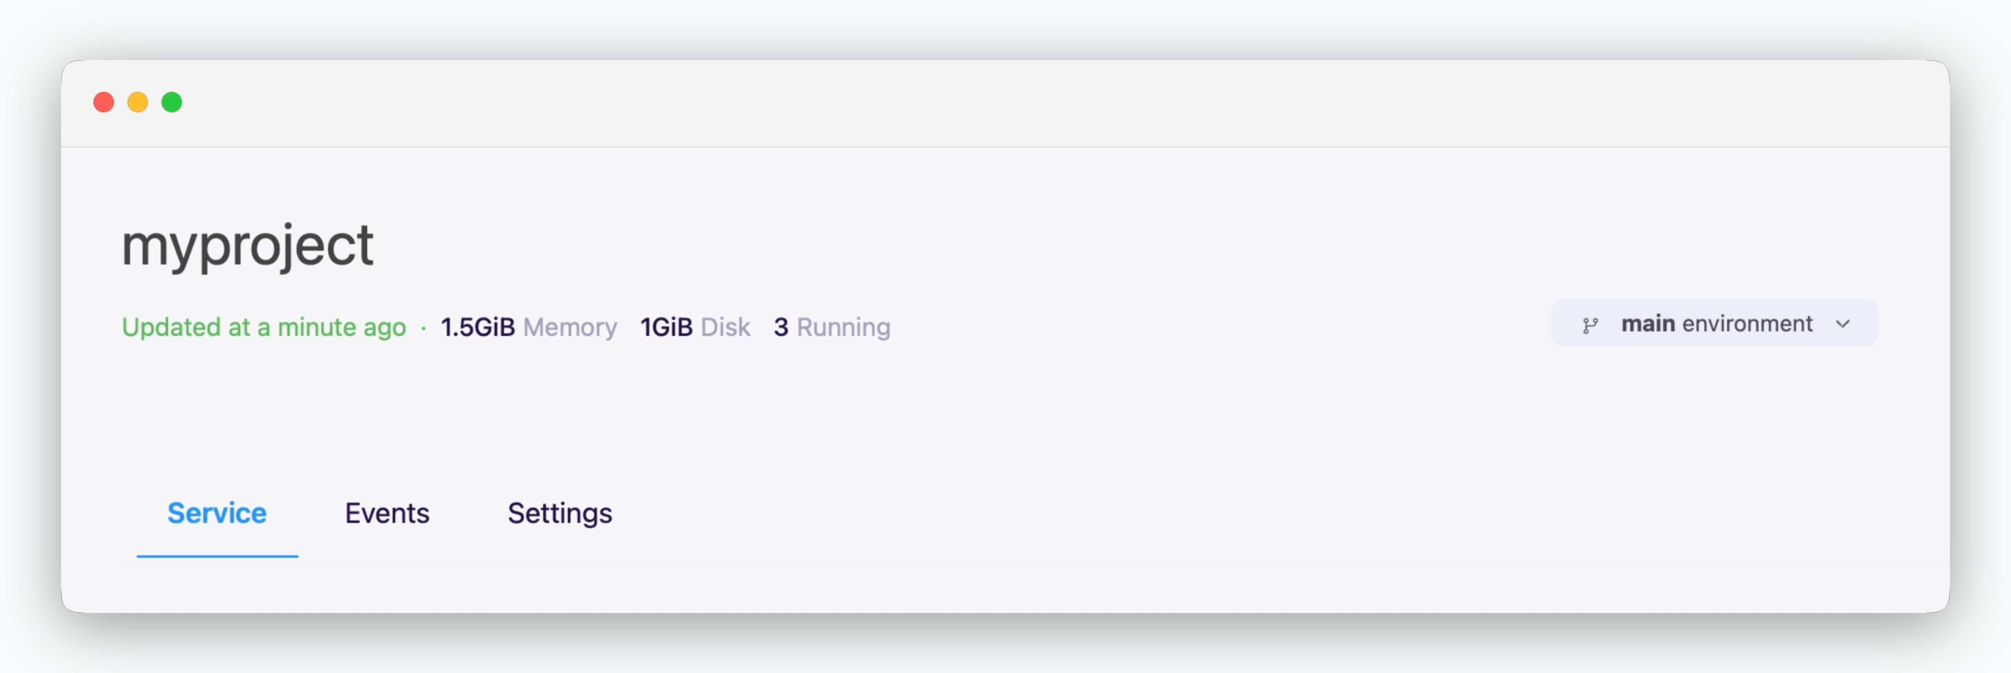Open the Events tab
Viewport: 2011px width, 673px height.
[x=387, y=513]
